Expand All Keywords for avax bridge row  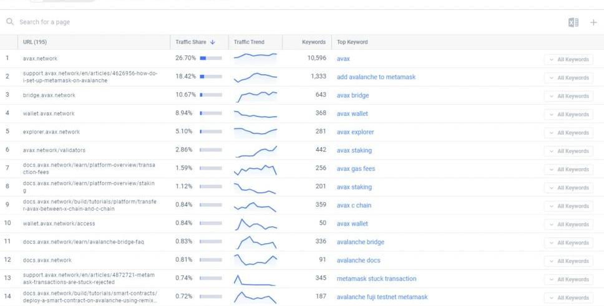pos(568,96)
